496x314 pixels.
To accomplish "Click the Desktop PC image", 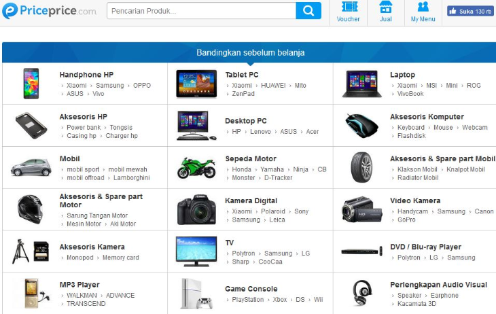I will (196, 125).
